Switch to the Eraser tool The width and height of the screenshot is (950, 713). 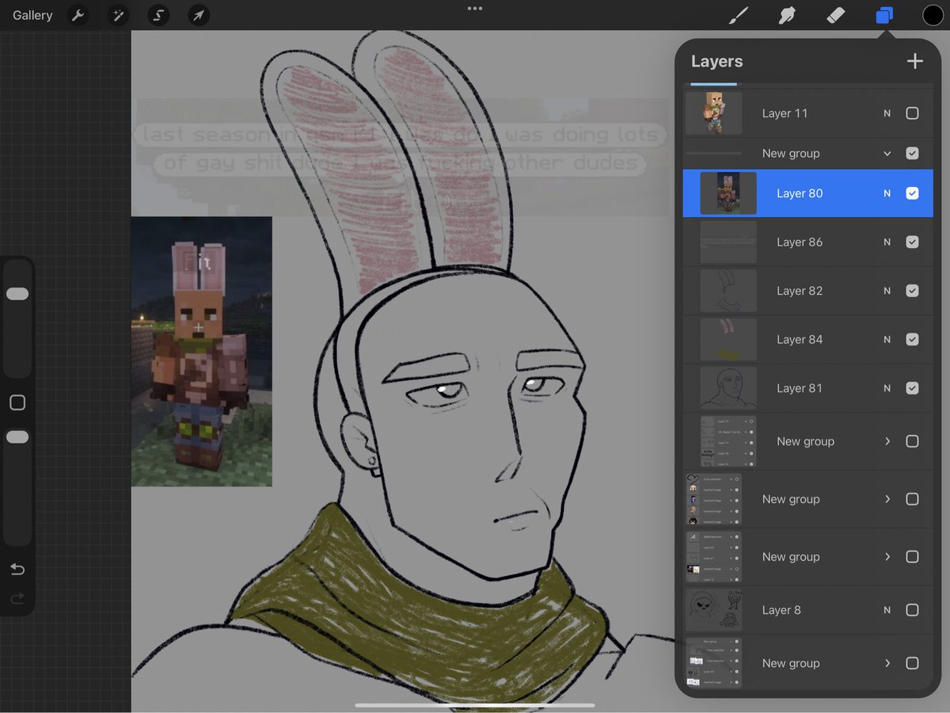click(835, 15)
